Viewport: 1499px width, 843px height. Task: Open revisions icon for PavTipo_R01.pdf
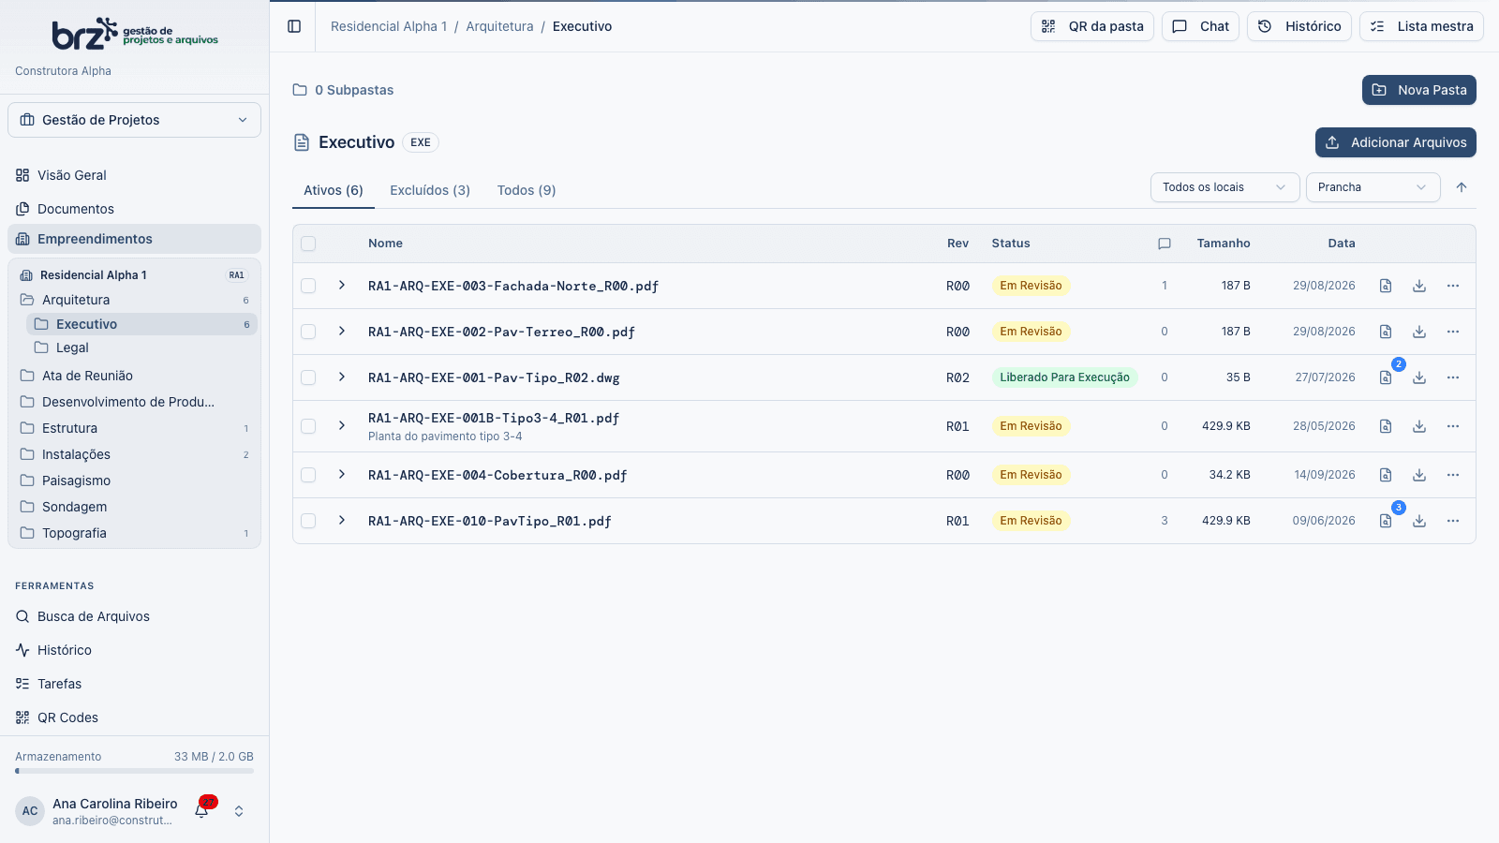pos(1386,521)
